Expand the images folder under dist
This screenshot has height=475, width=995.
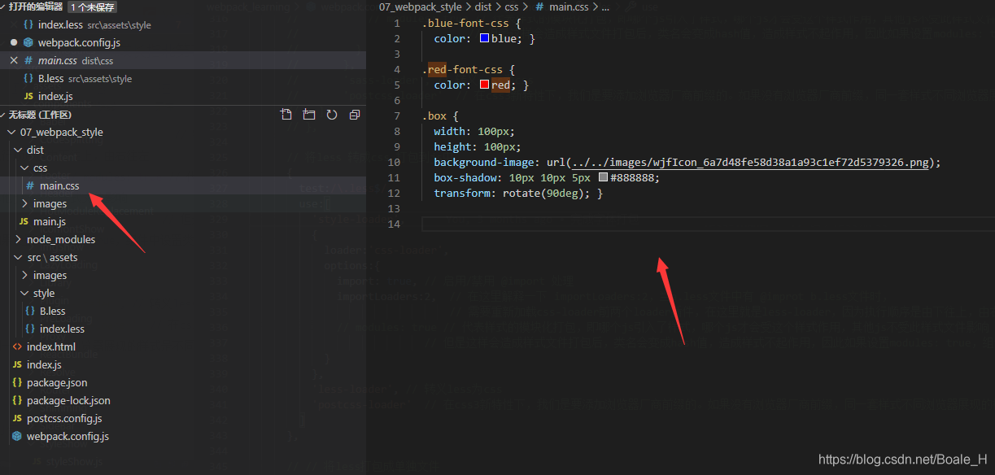pos(24,203)
